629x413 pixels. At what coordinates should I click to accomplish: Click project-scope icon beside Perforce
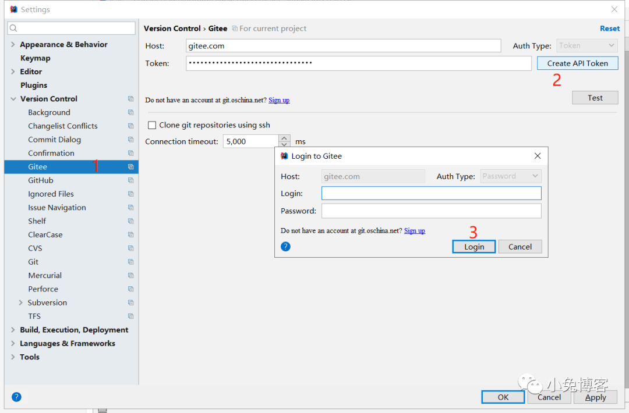[x=131, y=289]
